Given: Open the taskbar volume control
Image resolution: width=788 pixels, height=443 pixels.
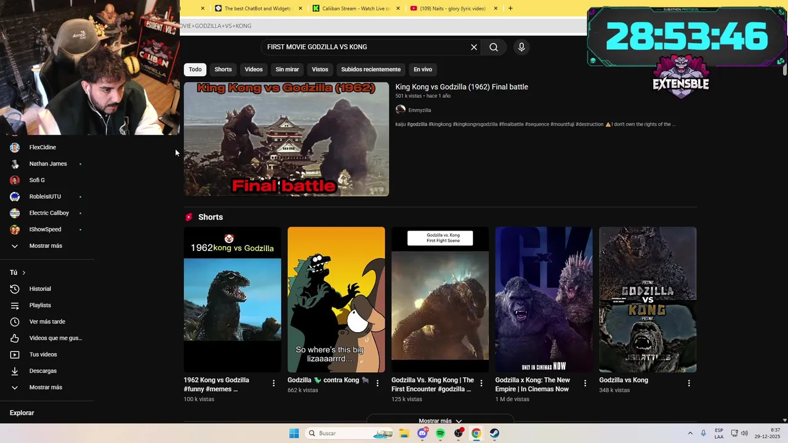Looking at the screenshot, I should click(744, 433).
